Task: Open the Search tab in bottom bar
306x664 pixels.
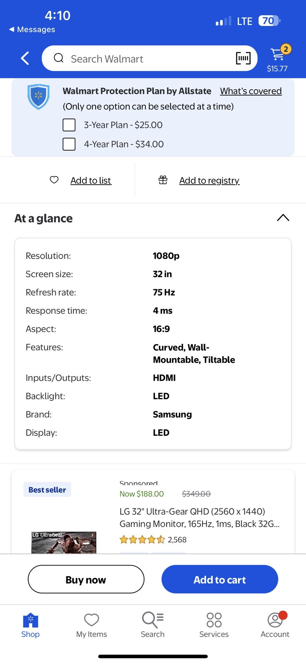Action: 153,625
